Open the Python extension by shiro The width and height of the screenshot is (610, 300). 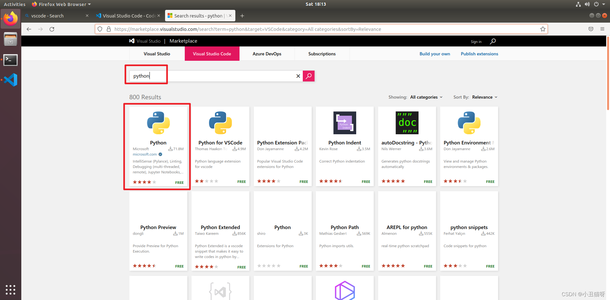[283, 231]
